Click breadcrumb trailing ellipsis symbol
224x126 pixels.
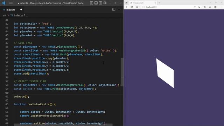click(x=27, y=16)
